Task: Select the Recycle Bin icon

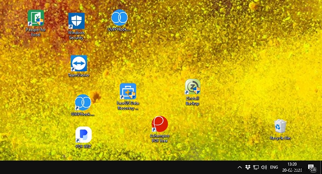Action: point(280,130)
